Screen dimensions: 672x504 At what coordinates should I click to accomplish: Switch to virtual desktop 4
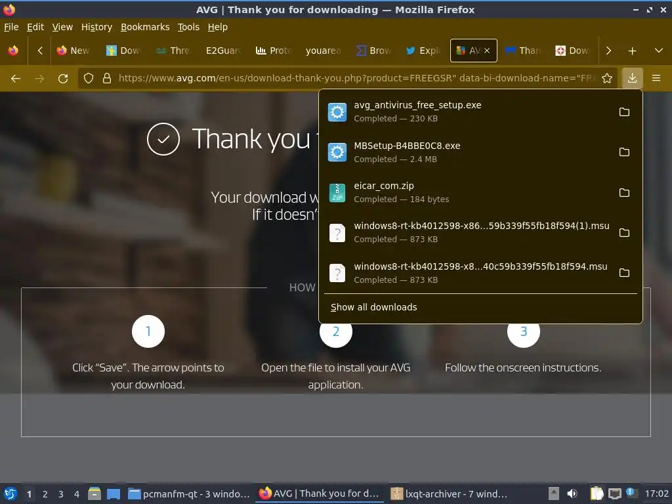pyautogui.click(x=77, y=494)
